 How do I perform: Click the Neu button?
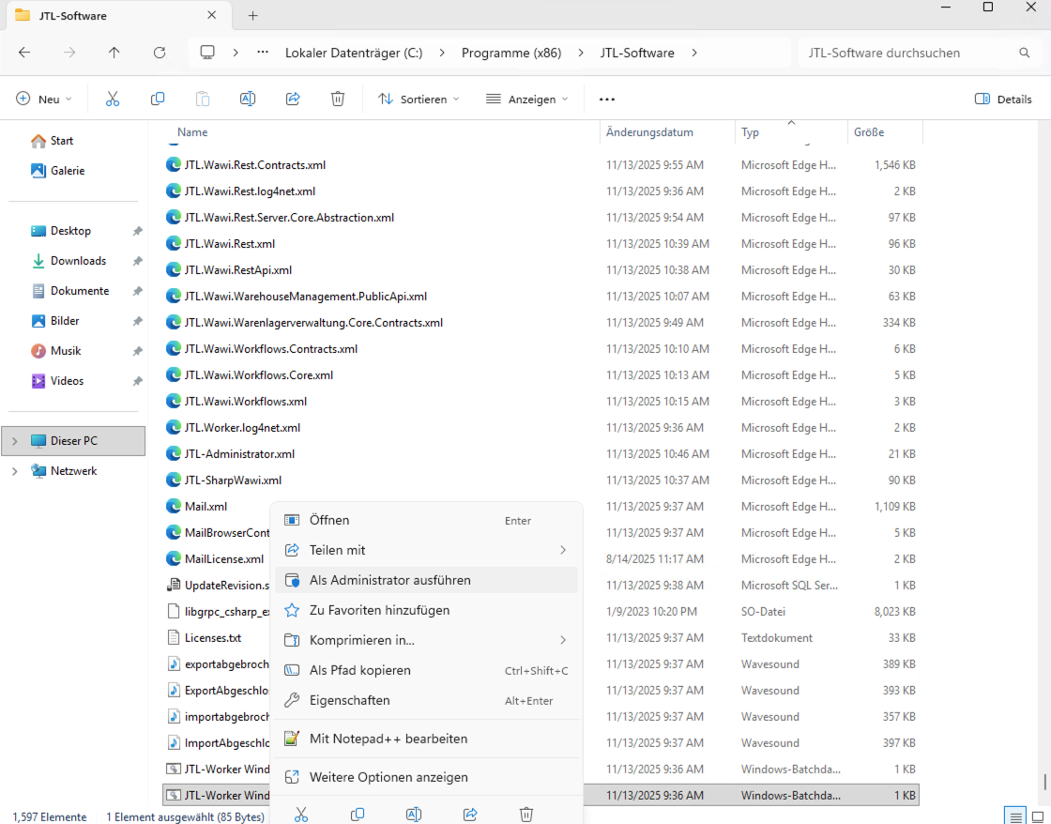pos(44,99)
